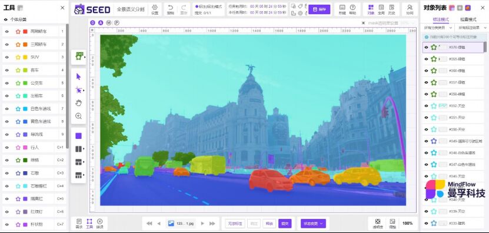
Task: Open the 设置 settings gear in the top toolbar
Action: [x=155, y=9]
